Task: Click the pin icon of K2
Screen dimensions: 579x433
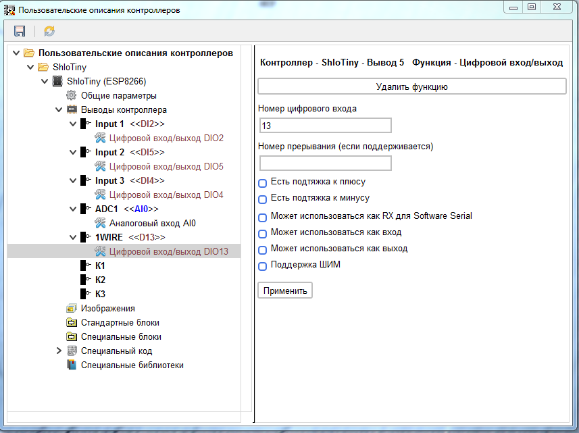Action: pyautogui.click(x=86, y=280)
